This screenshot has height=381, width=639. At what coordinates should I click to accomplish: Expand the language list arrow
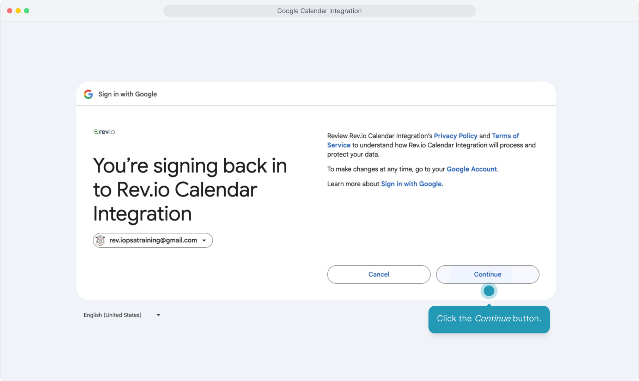click(159, 315)
